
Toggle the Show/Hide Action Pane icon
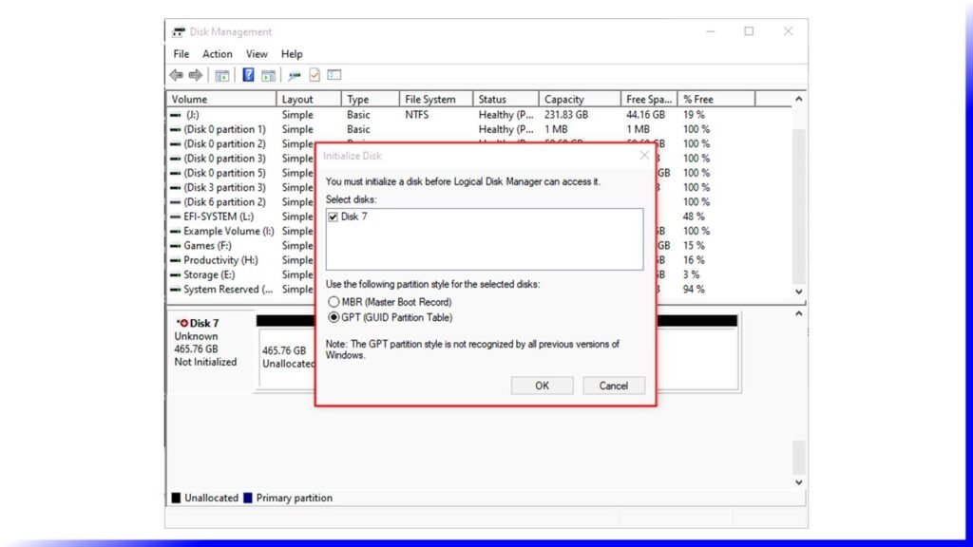click(x=268, y=75)
